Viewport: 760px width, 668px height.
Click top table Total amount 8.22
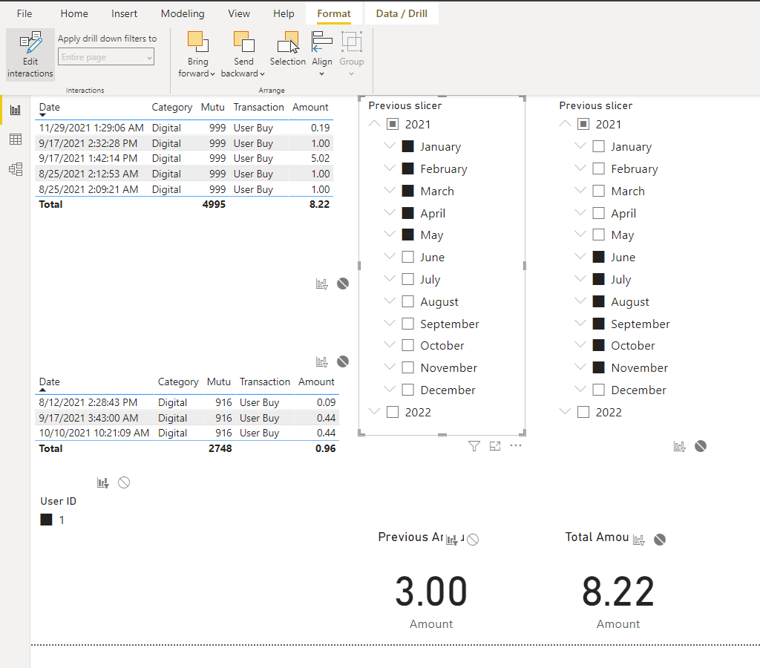(x=319, y=205)
